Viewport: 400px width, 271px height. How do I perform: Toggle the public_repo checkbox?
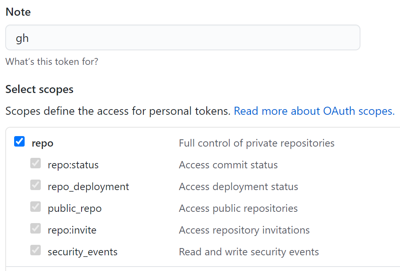point(36,207)
